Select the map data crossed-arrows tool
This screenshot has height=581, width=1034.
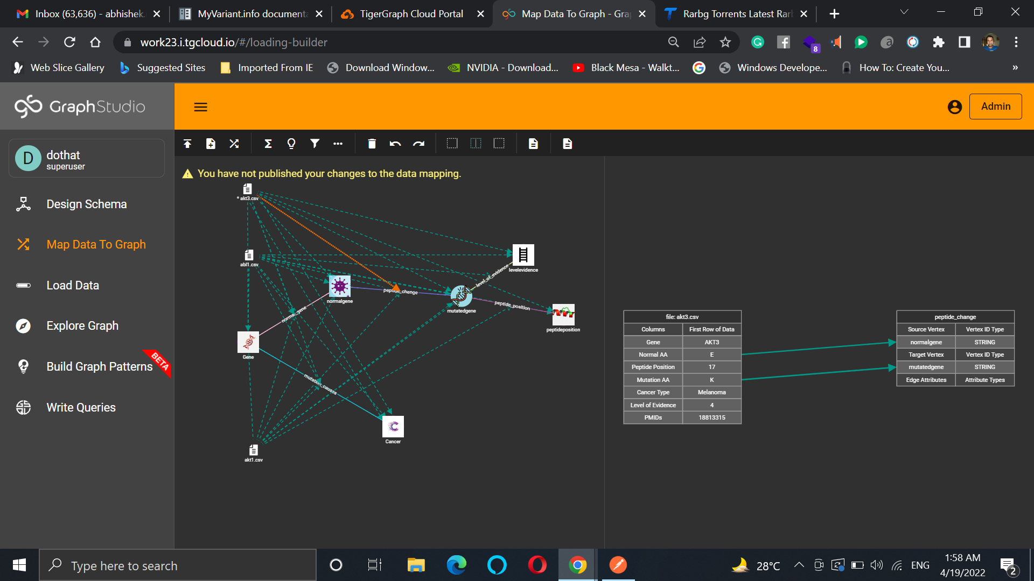click(x=234, y=144)
